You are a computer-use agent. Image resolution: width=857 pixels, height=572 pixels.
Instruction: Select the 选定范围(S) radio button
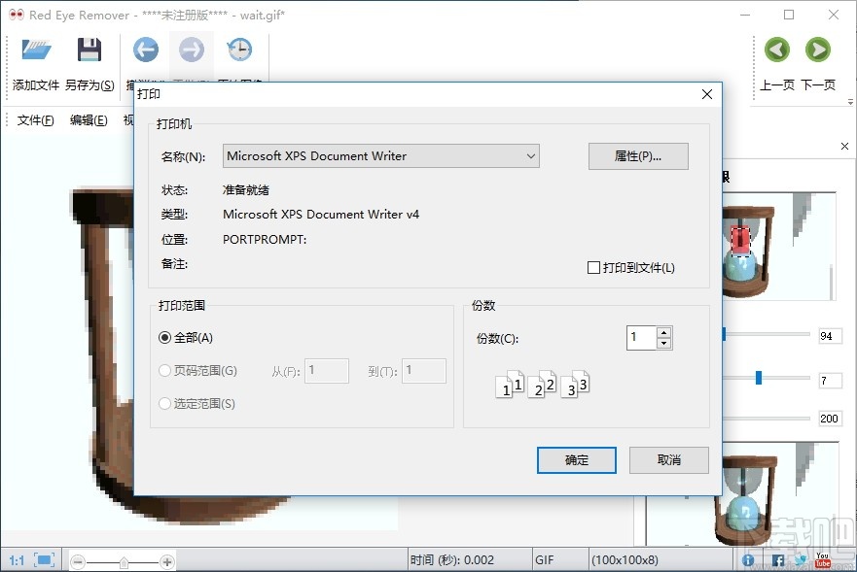tap(164, 403)
